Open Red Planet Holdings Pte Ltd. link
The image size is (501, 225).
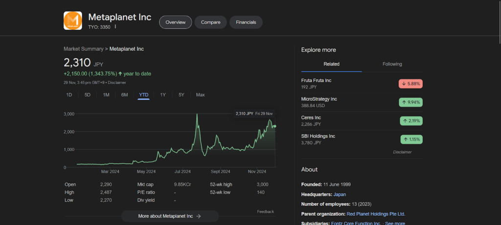pyautogui.click(x=376, y=214)
